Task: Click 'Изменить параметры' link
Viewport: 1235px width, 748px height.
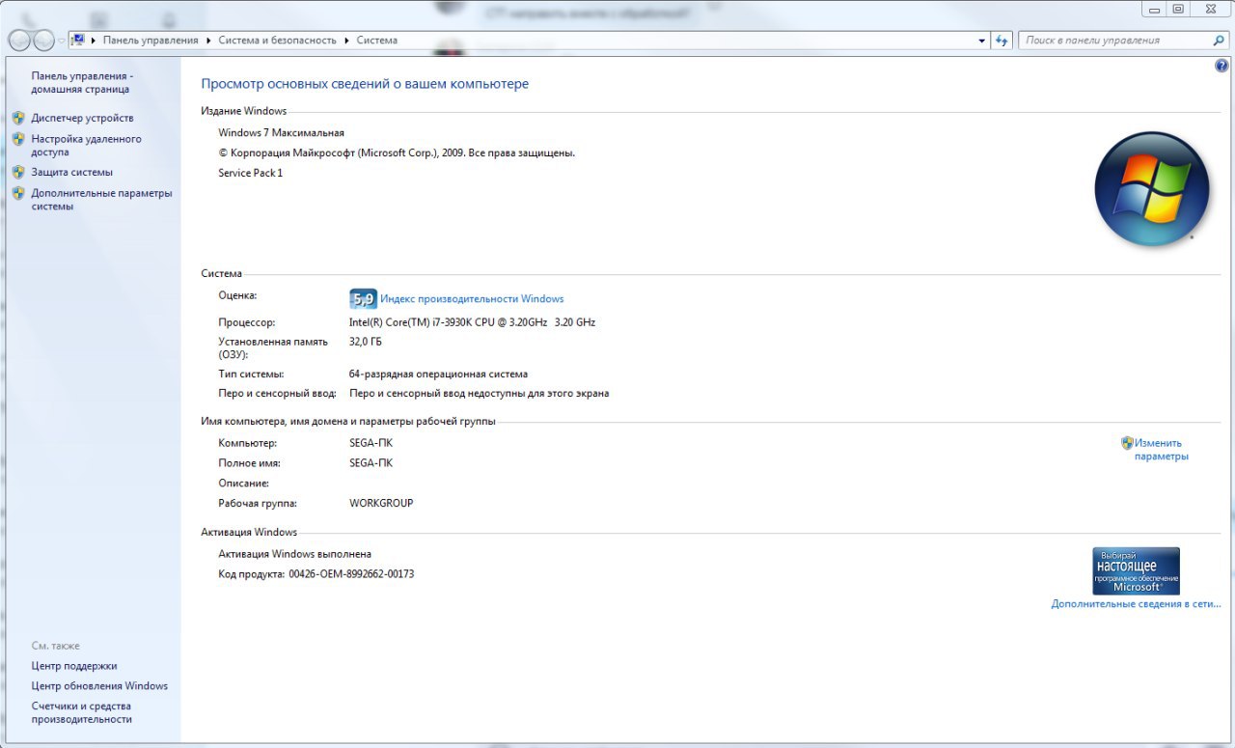Action: (1162, 450)
